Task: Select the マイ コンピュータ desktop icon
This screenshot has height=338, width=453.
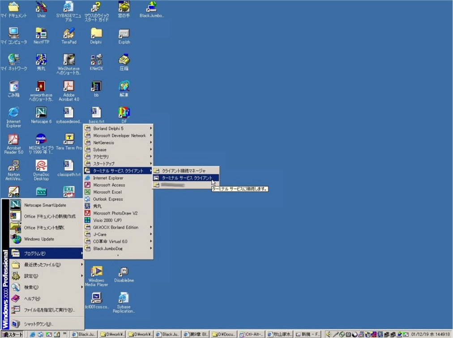Action: coord(13,36)
